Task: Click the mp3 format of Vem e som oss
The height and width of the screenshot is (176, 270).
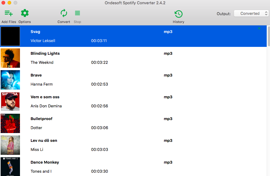Action: click(x=168, y=97)
